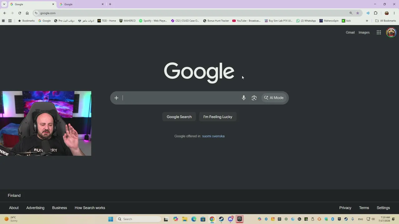Switch to the first Google tab
The image size is (399, 224).
click(32, 4)
